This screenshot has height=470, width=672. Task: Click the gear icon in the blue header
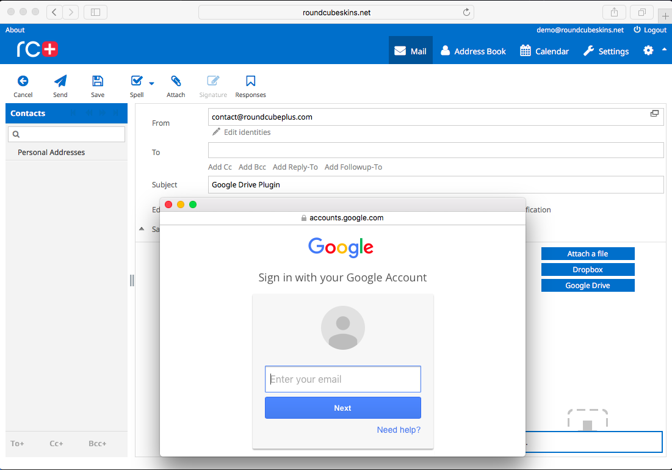648,51
